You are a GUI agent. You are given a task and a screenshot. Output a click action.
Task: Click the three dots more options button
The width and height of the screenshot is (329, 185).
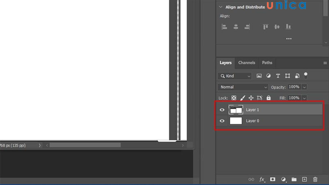pyautogui.click(x=289, y=39)
